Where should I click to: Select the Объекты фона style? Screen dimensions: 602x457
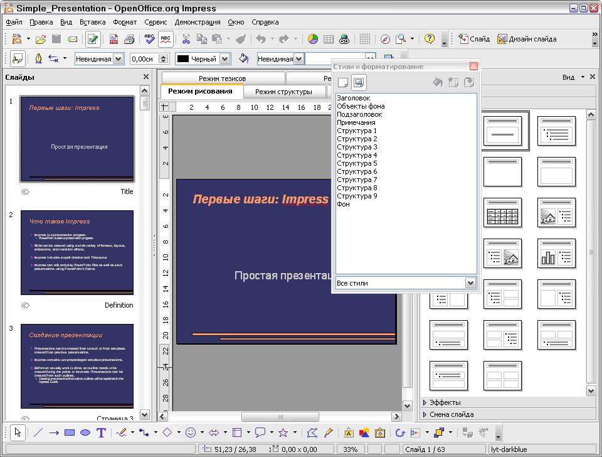pyautogui.click(x=361, y=106)
